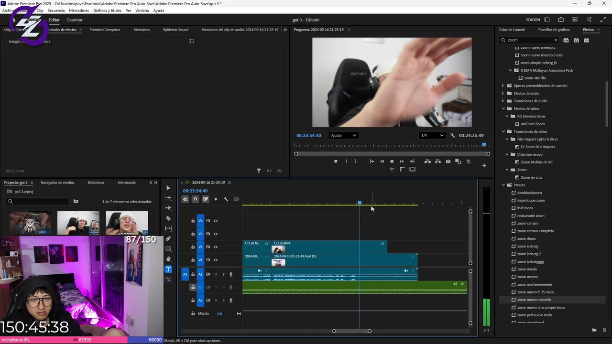Step forward one frame in Program monitor

(x=402, y=161)
